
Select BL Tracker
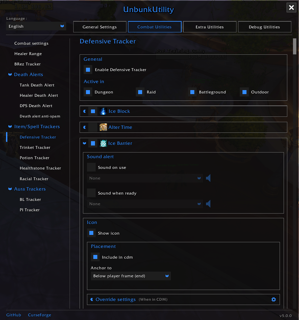click(x=30, y=200)
